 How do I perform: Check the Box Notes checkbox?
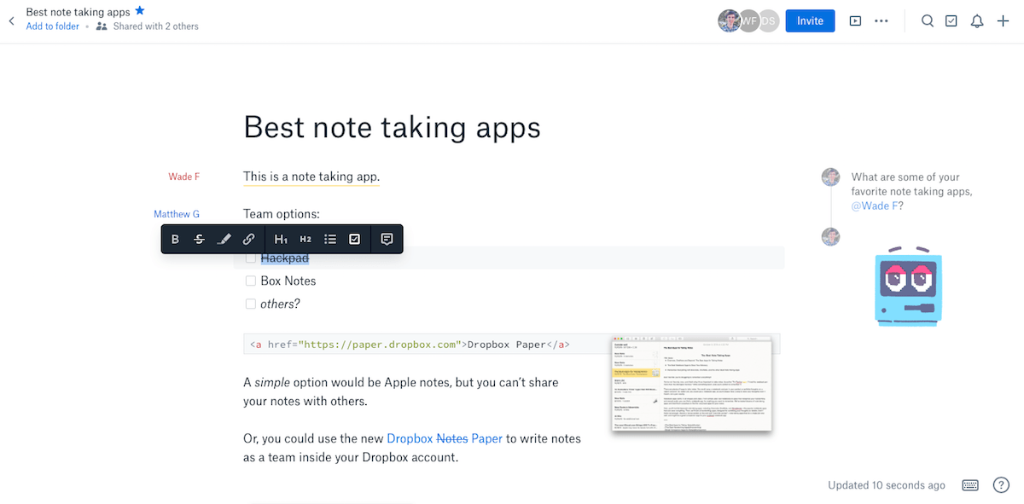(x=251, y=281)
